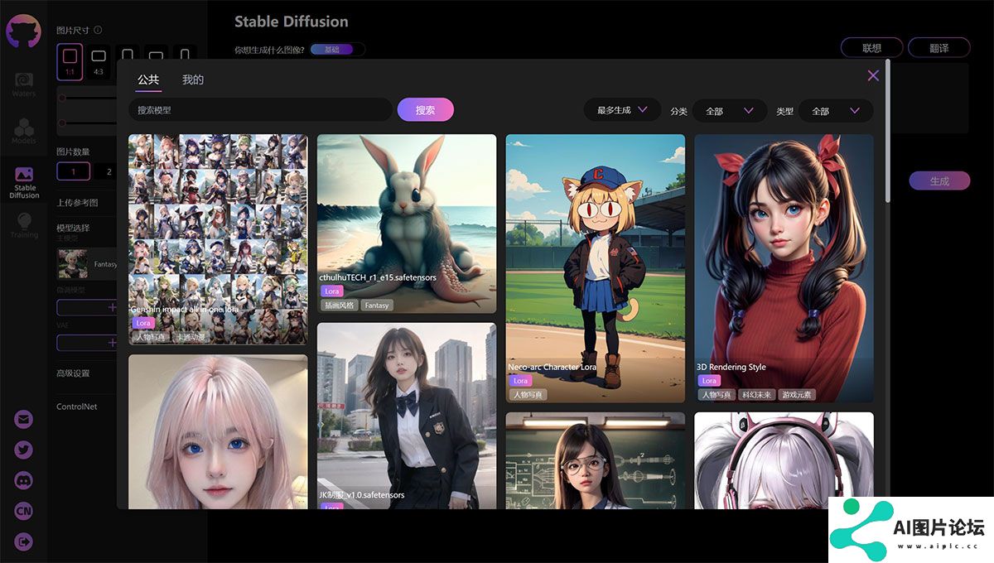
Task: Select the 1:1 image size option
Action: 70,62
